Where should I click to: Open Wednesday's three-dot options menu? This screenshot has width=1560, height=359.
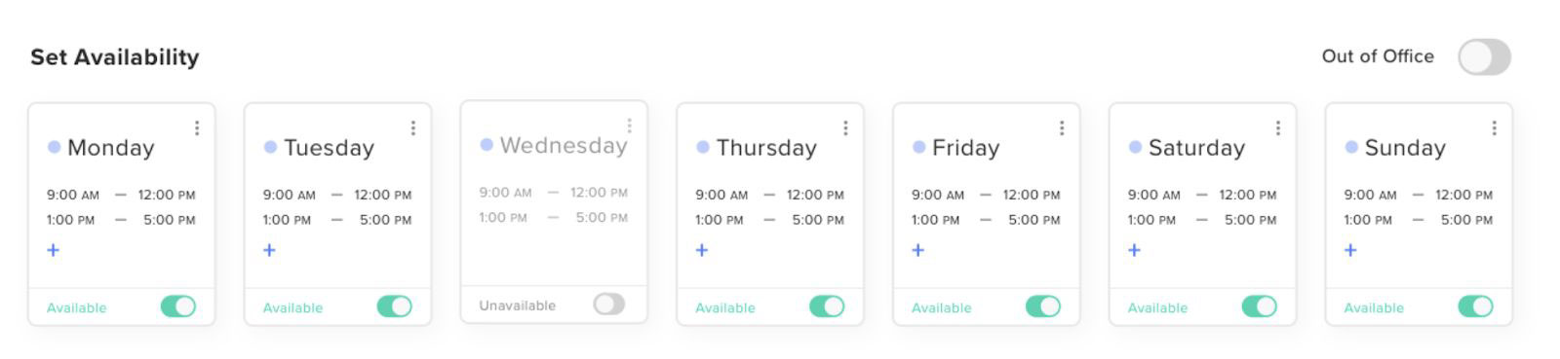point(630,126)
